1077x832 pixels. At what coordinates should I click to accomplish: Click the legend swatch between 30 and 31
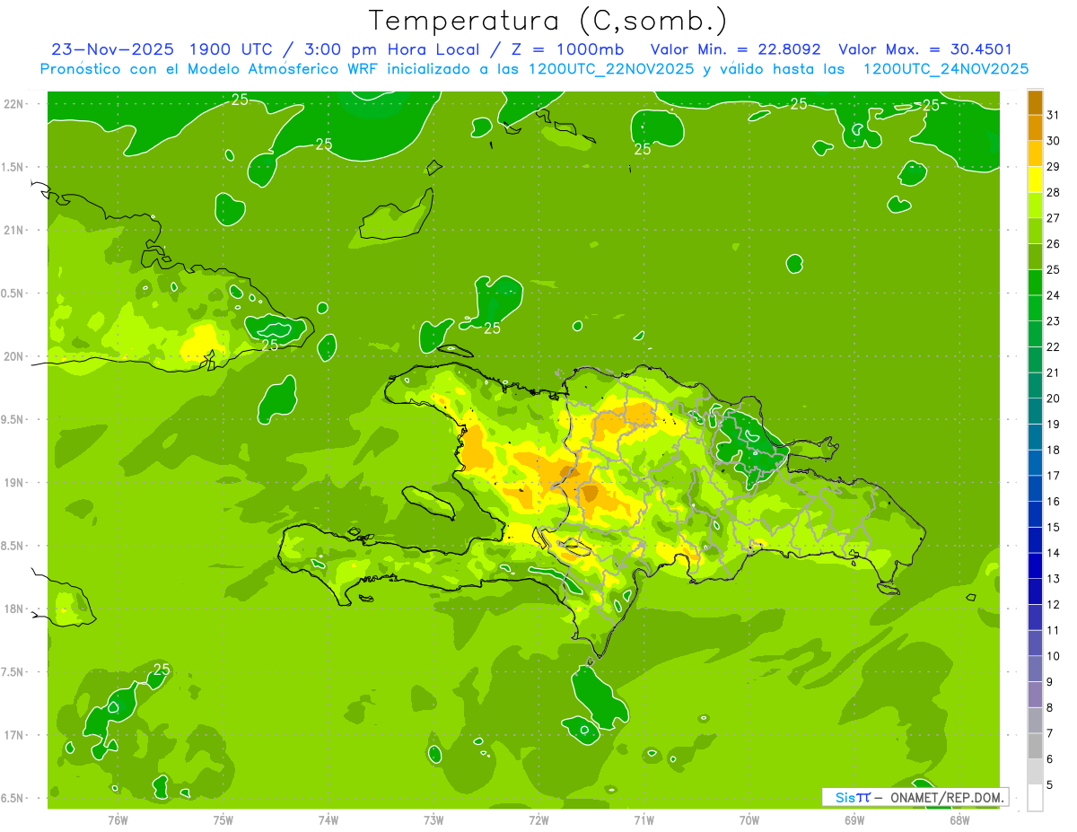[1035, 127]
